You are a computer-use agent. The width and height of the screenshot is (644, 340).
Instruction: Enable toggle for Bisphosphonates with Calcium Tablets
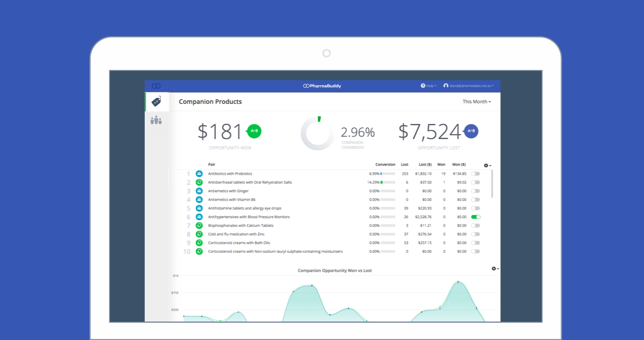tap(475, 226)
